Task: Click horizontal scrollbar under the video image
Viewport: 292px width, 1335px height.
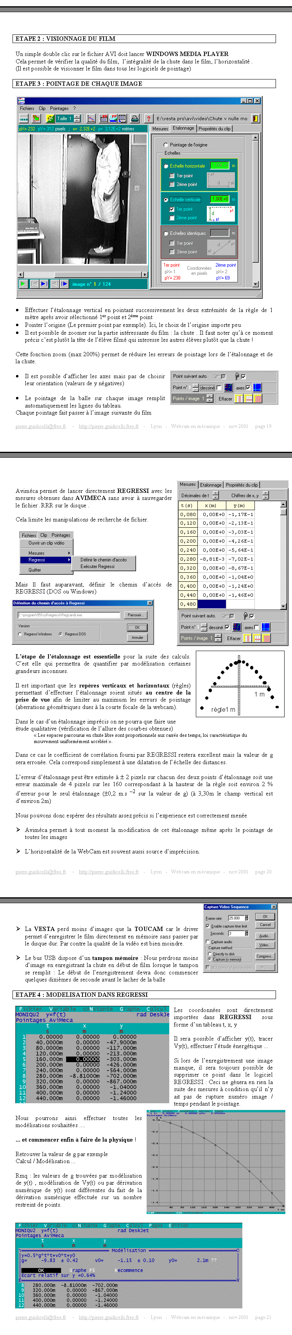Action: pyautogui.click(x=82, y=274)
